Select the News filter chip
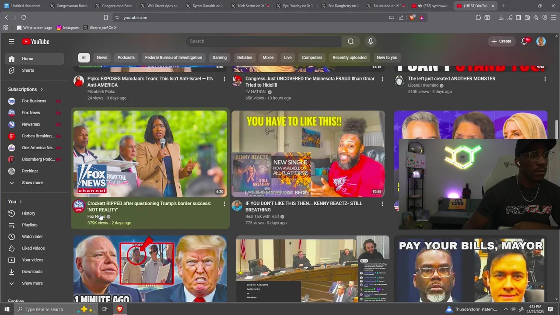This screenshot has height=315, width=560. [x=102, y=57]
